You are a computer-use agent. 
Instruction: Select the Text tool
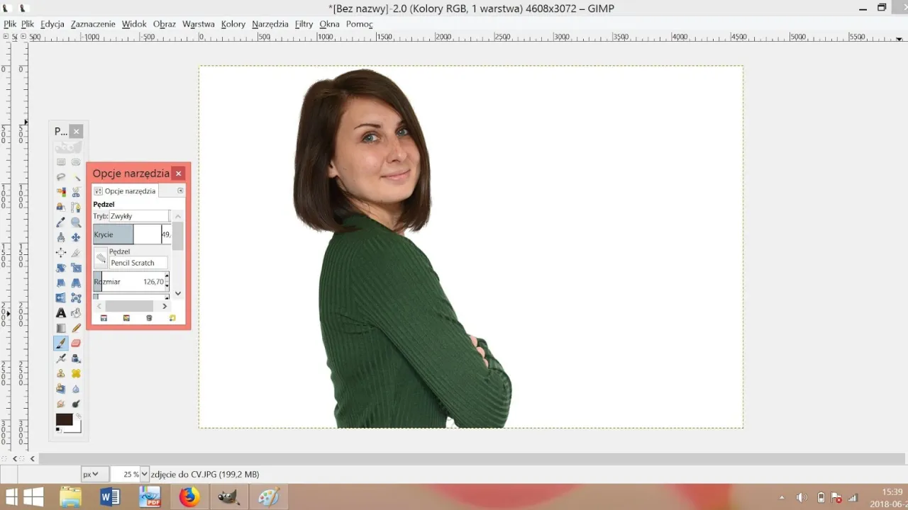click(x=61, y=312)
